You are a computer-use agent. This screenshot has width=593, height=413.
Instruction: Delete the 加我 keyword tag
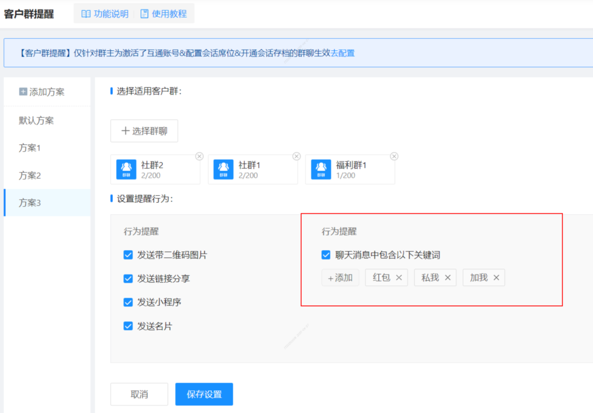pyautogui.click(x=496, y=278)
